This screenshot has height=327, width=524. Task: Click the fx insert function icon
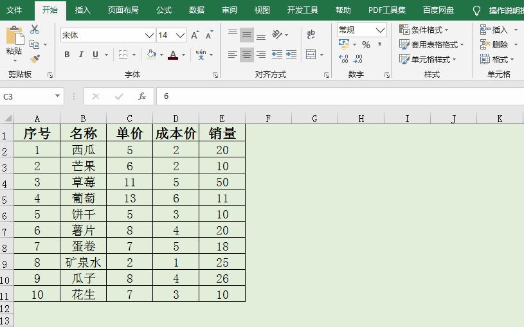142,96
